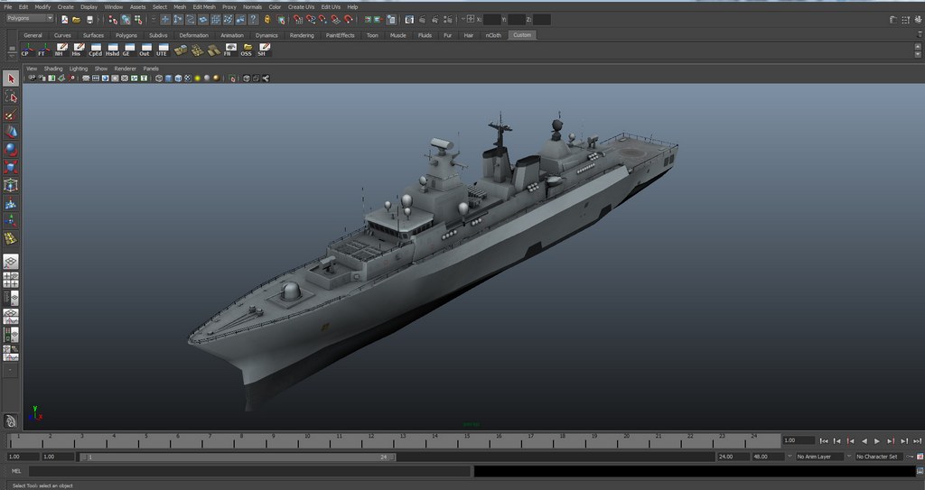Activate the Lasso select tool
This screenshot has height=490, width=925.
tap(11, 97)
